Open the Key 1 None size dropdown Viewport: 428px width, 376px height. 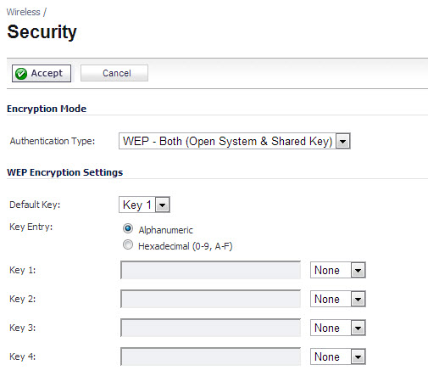338,270
